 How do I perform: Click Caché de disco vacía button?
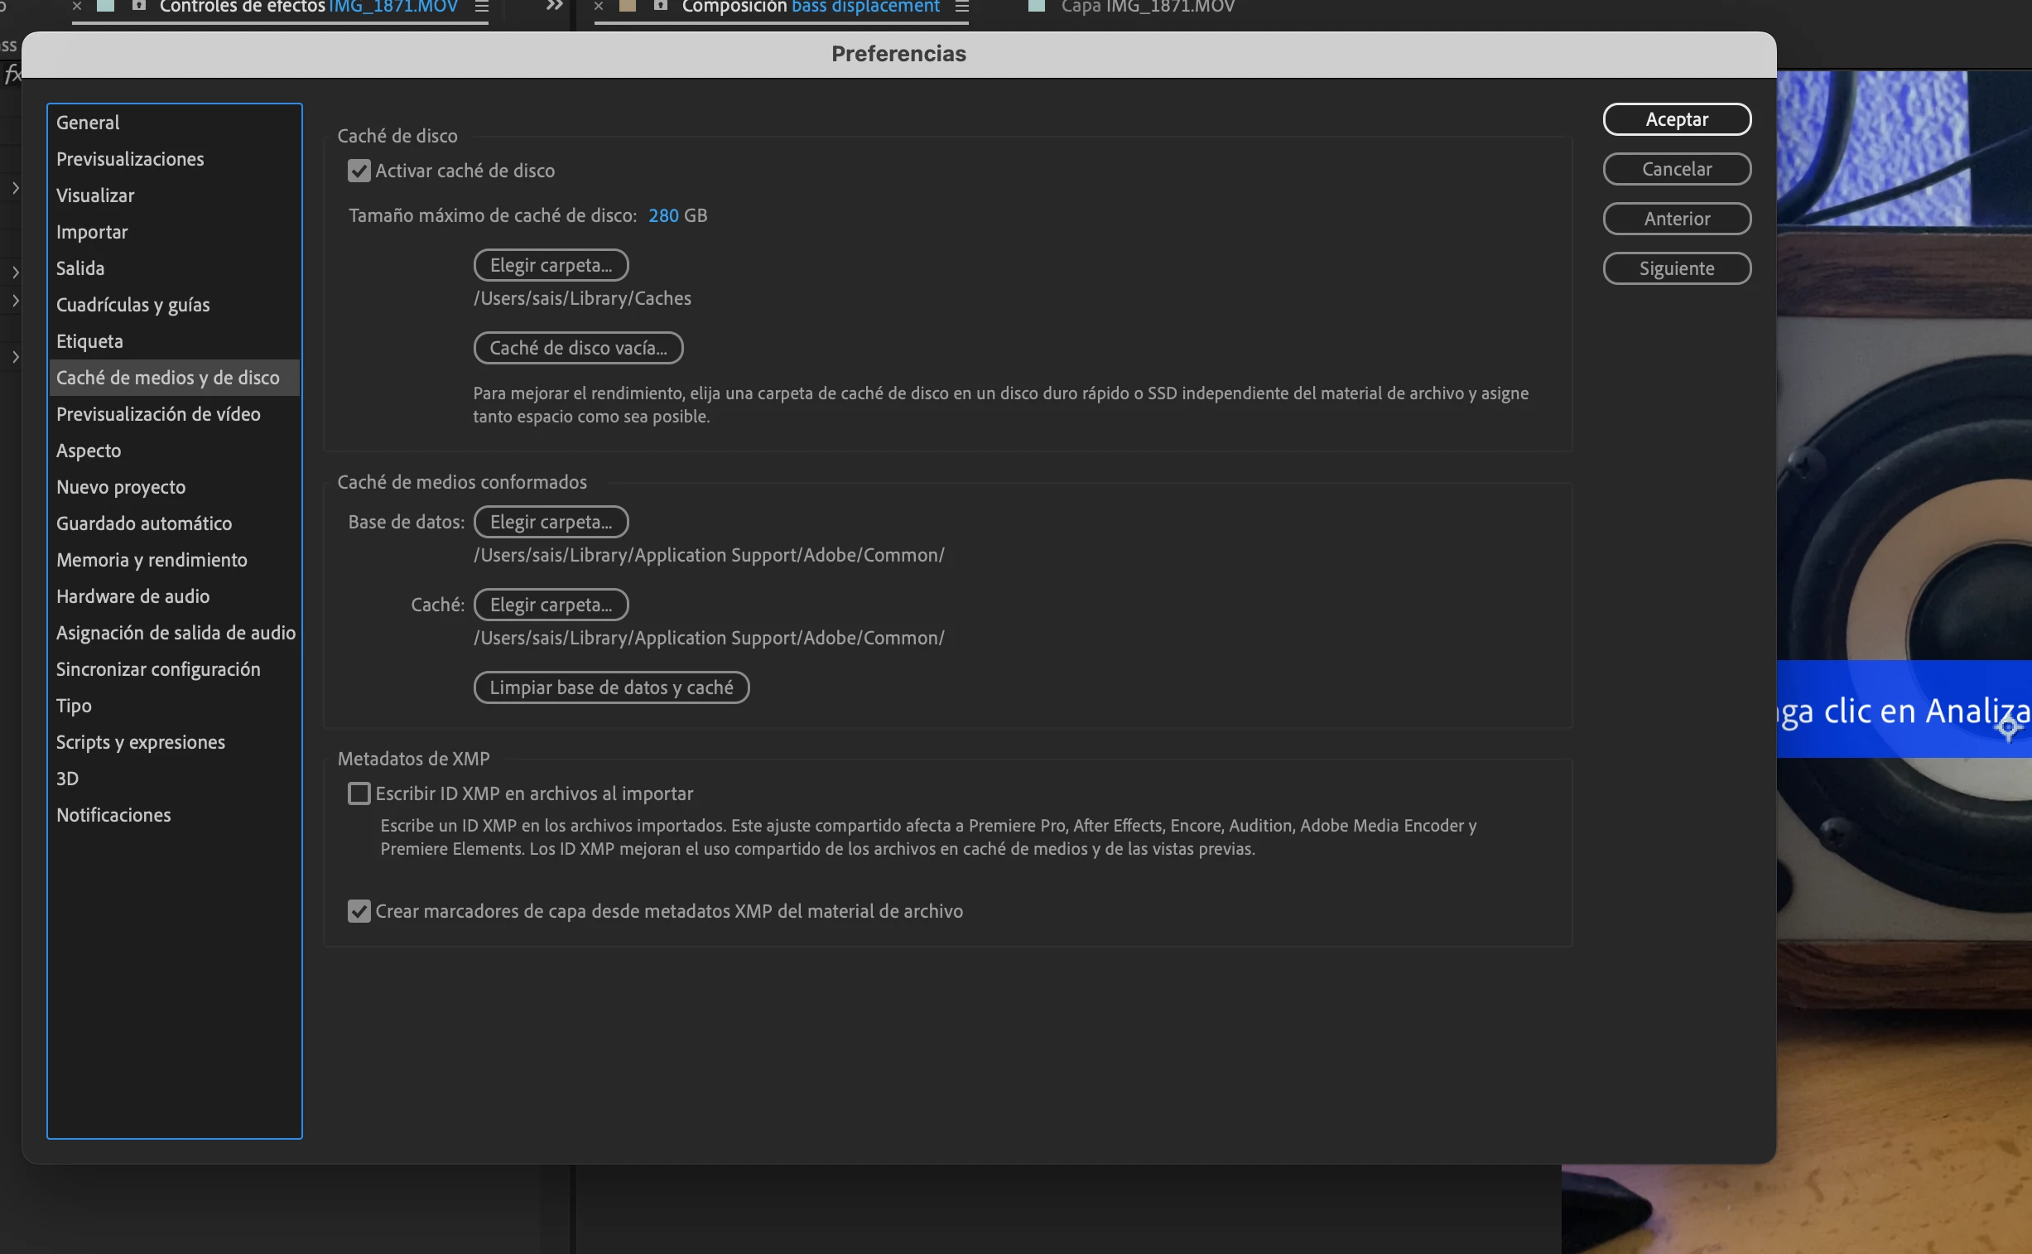point(578,349)
